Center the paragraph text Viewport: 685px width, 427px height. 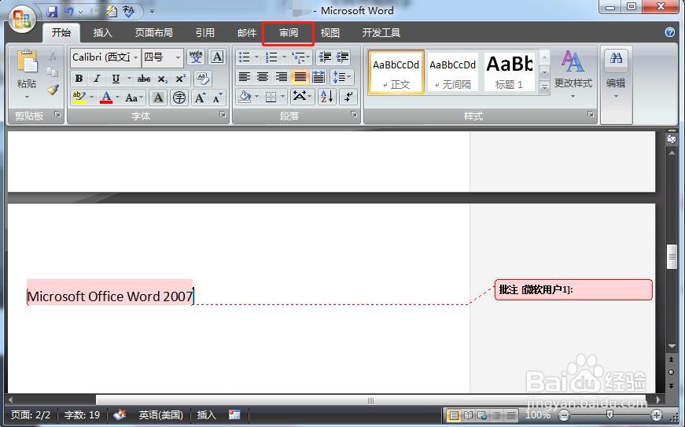pyautogui.click(x=263, y=77)
